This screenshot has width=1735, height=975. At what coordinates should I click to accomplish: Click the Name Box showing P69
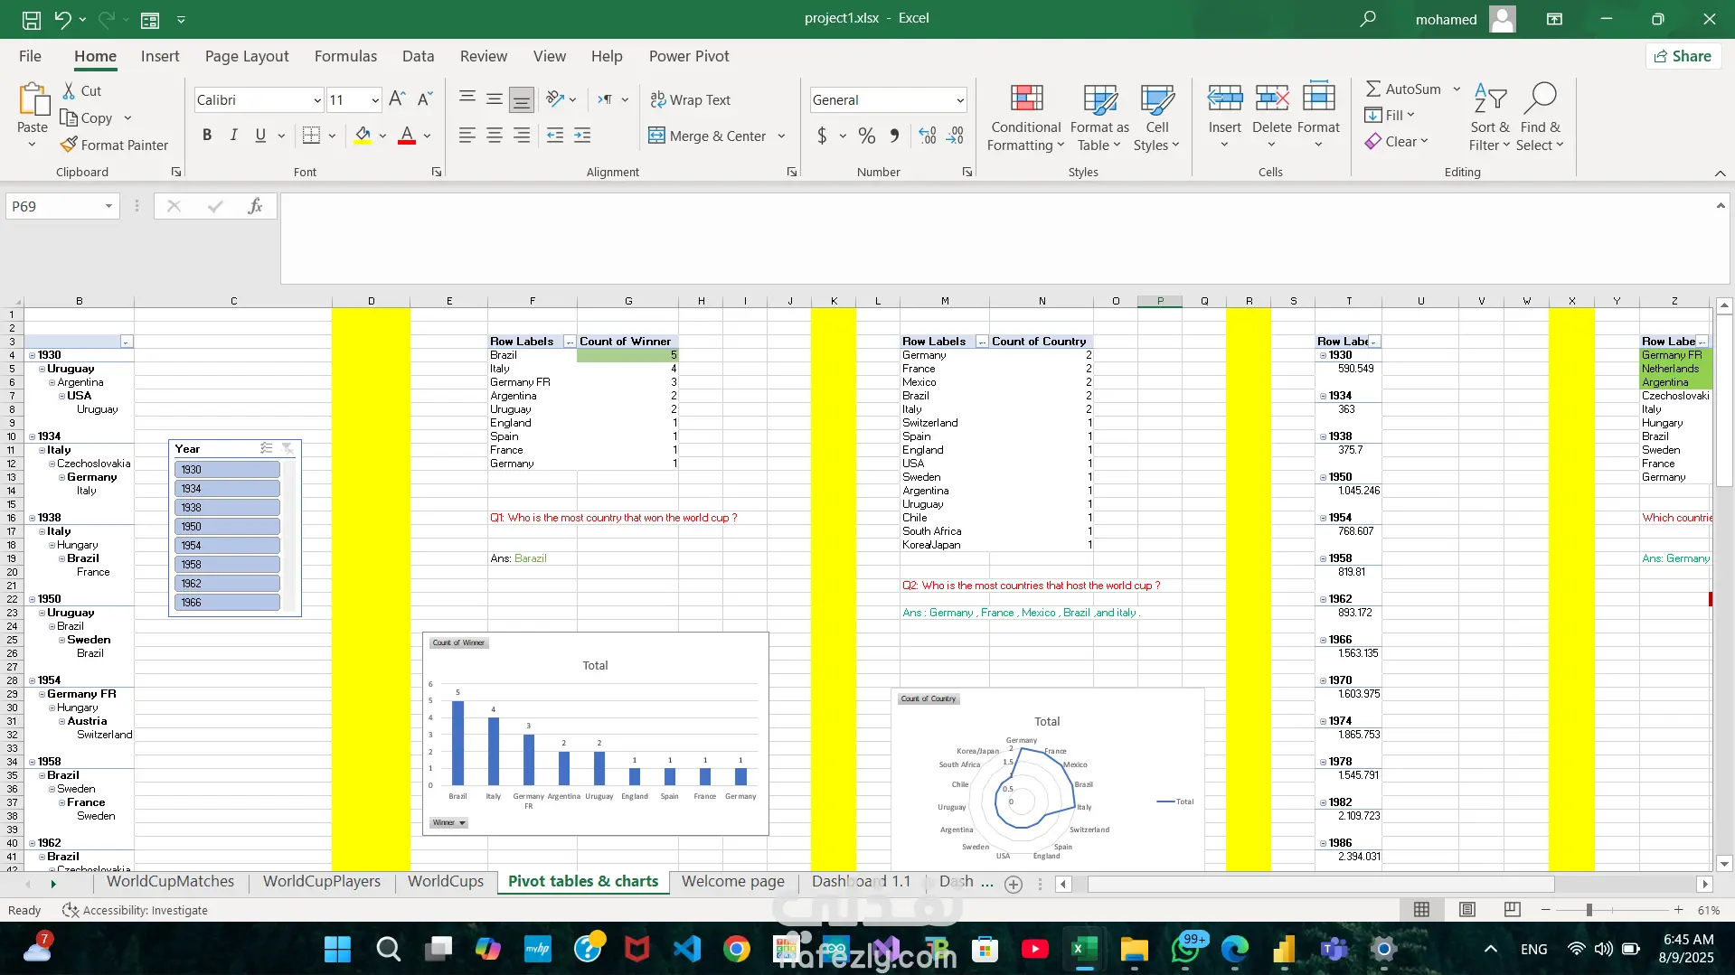pos(54,206)
